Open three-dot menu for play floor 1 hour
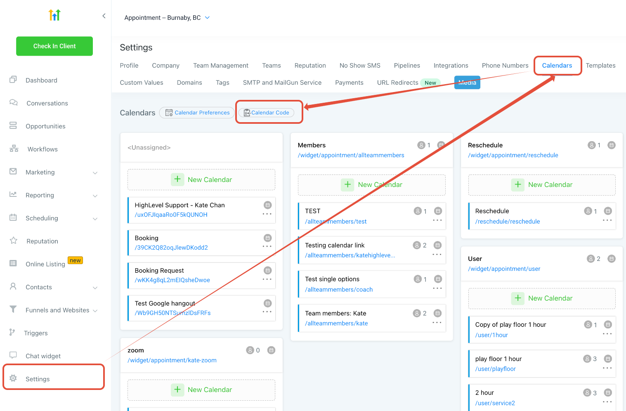 (x=607, y=368)
